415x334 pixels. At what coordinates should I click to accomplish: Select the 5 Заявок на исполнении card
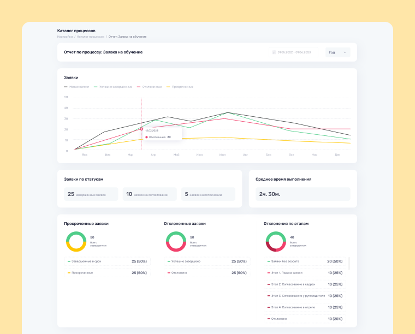click(208, 194)
